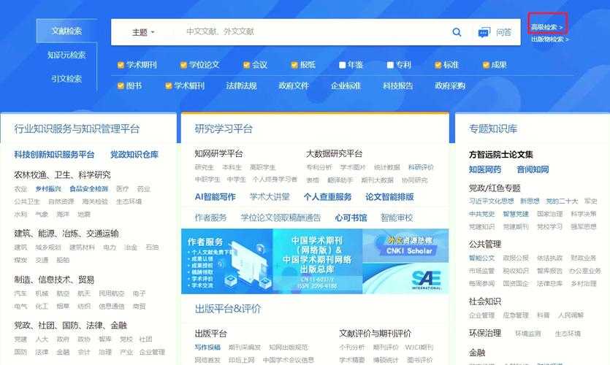Open 高级检索 advanced search link
The height and width of the screenshot is (365, 610).
[546, 27]
